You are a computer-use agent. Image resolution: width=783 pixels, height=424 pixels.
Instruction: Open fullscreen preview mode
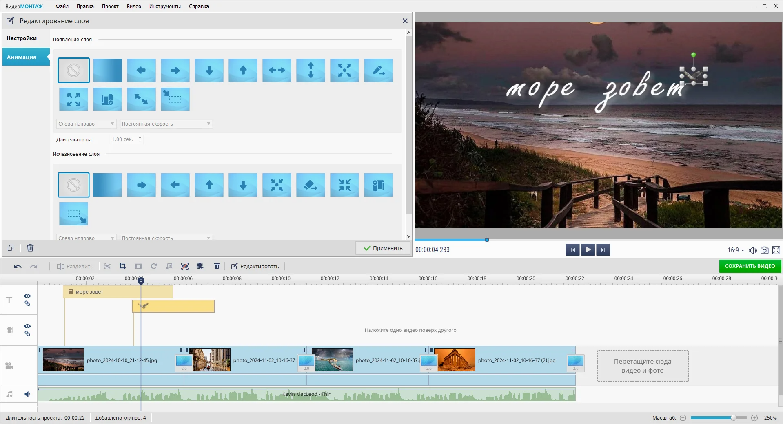[776, 250]
